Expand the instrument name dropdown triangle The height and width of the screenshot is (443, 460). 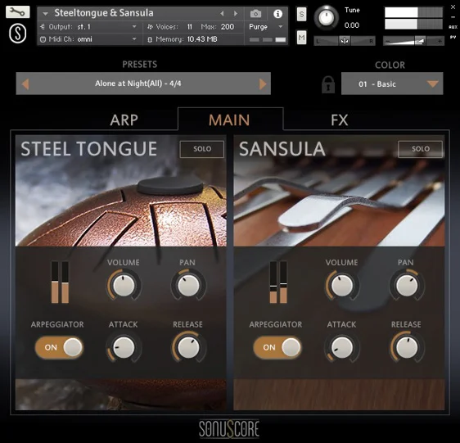click(x=45, y=13)
